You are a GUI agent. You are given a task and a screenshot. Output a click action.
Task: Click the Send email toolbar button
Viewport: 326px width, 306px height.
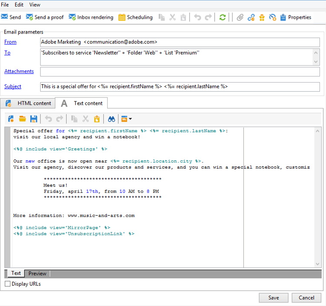pos(11,17)
